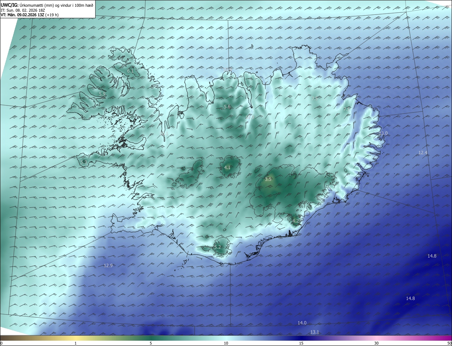Click the 5.6 value label on the map
The height and width of the screenshot is (346, 452).
point(227,107)
